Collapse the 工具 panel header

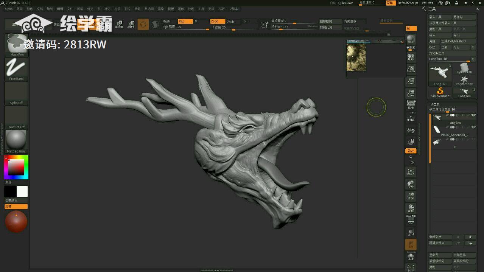point(432,9)
